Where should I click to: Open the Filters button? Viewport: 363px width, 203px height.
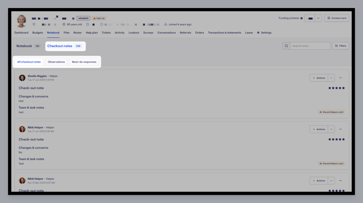[341, 46]
